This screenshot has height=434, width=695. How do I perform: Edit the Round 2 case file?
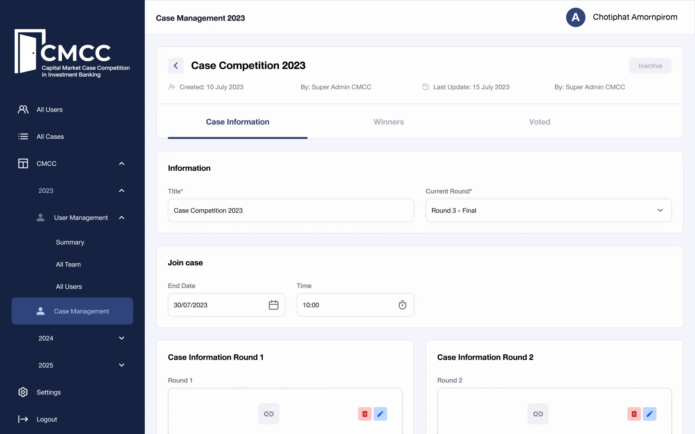coord(649,414)
